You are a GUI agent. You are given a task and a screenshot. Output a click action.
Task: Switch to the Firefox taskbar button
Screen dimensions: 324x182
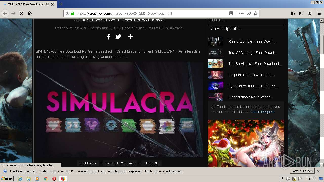[63, 179]
